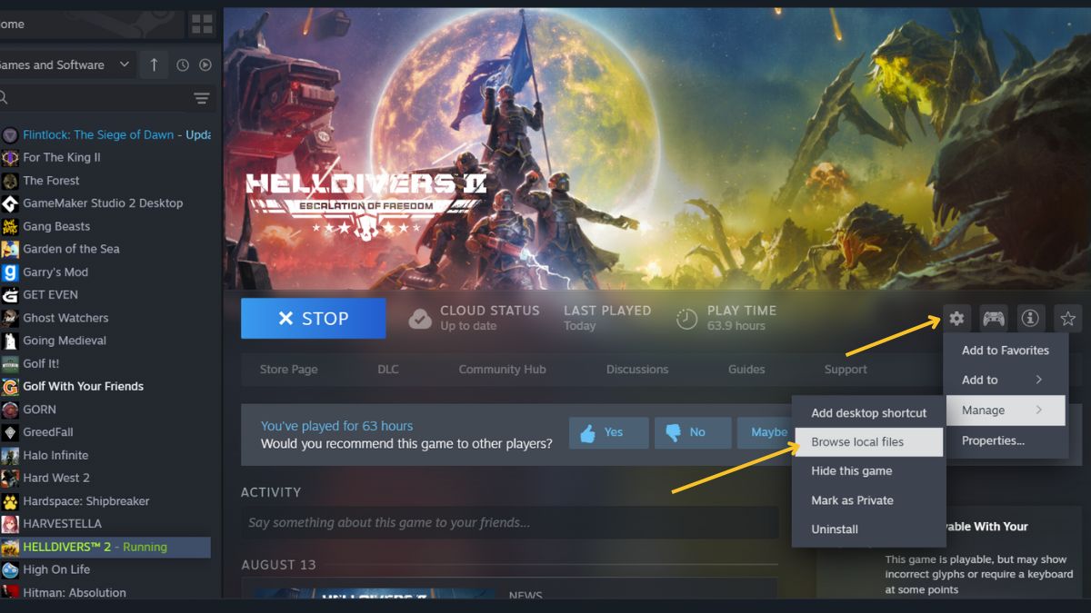Select Halo Infinite in library
This screenshot has width=1091, height=613.
tap(55, 455)
